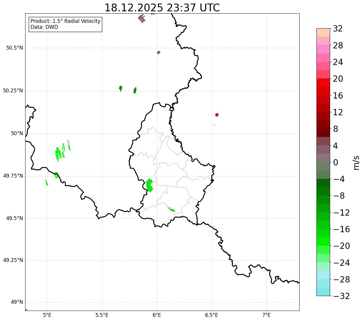Click the 5°E longitude label
363x321 pixels.
47,315
